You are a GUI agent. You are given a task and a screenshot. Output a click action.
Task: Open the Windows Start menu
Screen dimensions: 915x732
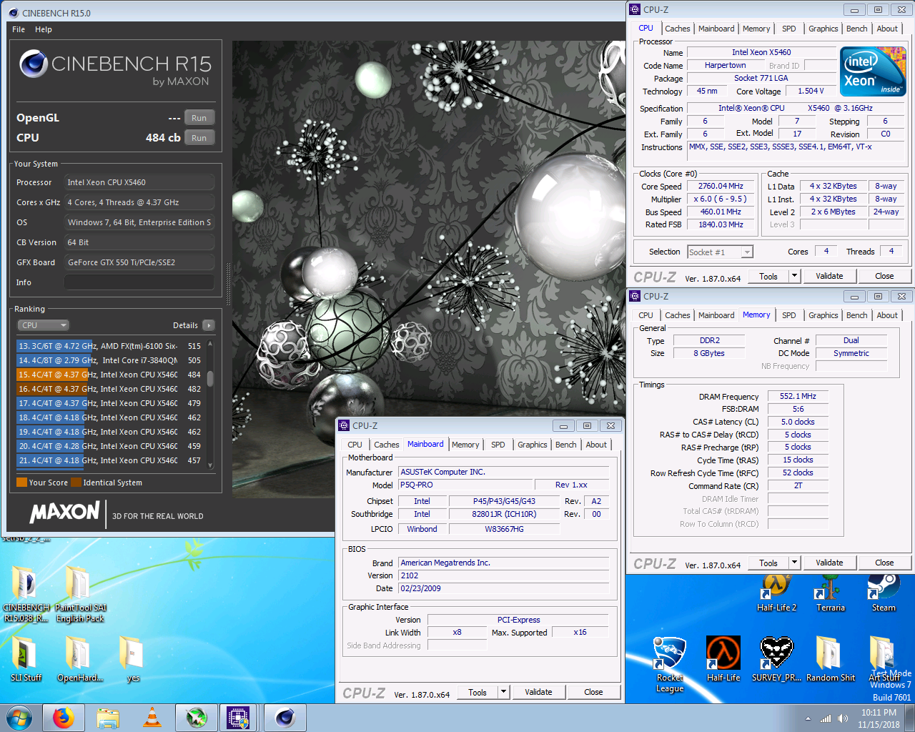pos(19,718)
